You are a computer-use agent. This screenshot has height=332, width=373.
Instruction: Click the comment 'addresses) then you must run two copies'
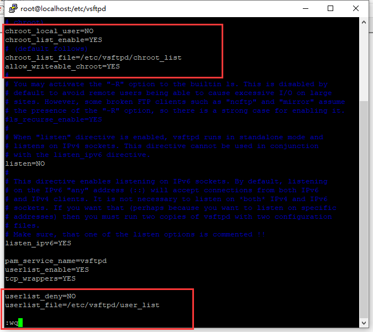[x=169, y=217]
